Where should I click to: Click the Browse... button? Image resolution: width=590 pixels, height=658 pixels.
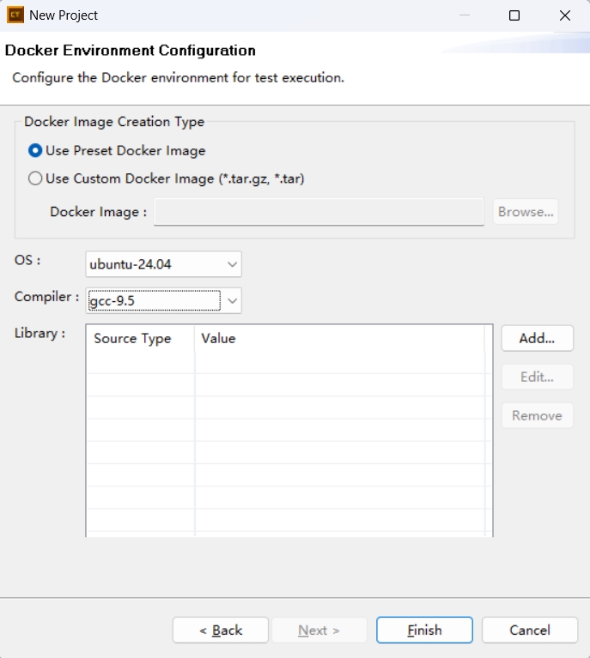[526, 212]
